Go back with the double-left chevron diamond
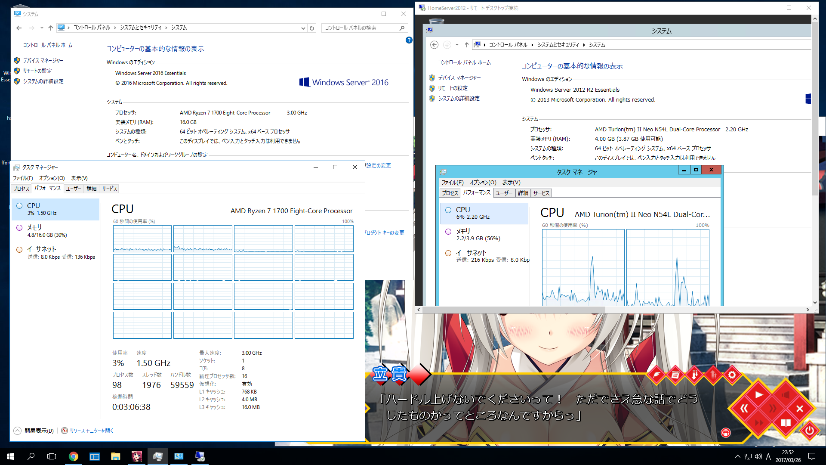 coord(745,409)
